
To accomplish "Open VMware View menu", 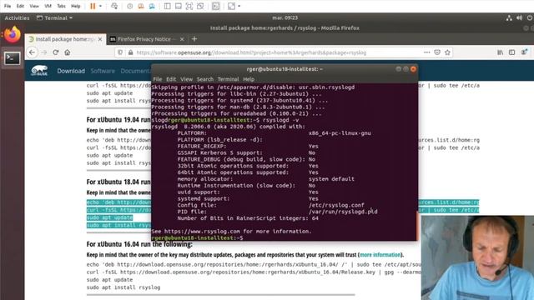I will click(x=34, y=6).
